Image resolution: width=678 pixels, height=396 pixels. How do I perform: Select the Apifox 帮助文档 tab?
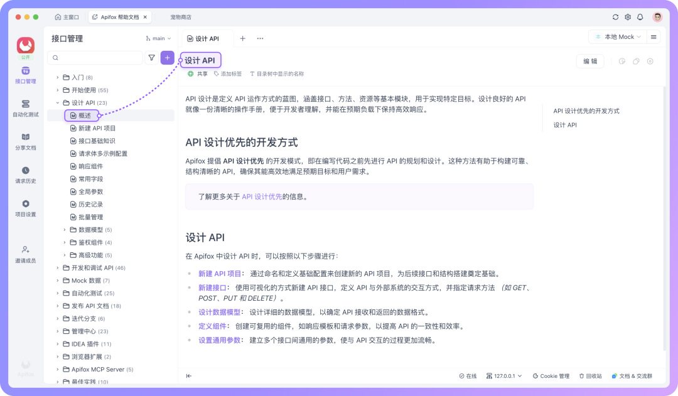[x=120, y=18]
